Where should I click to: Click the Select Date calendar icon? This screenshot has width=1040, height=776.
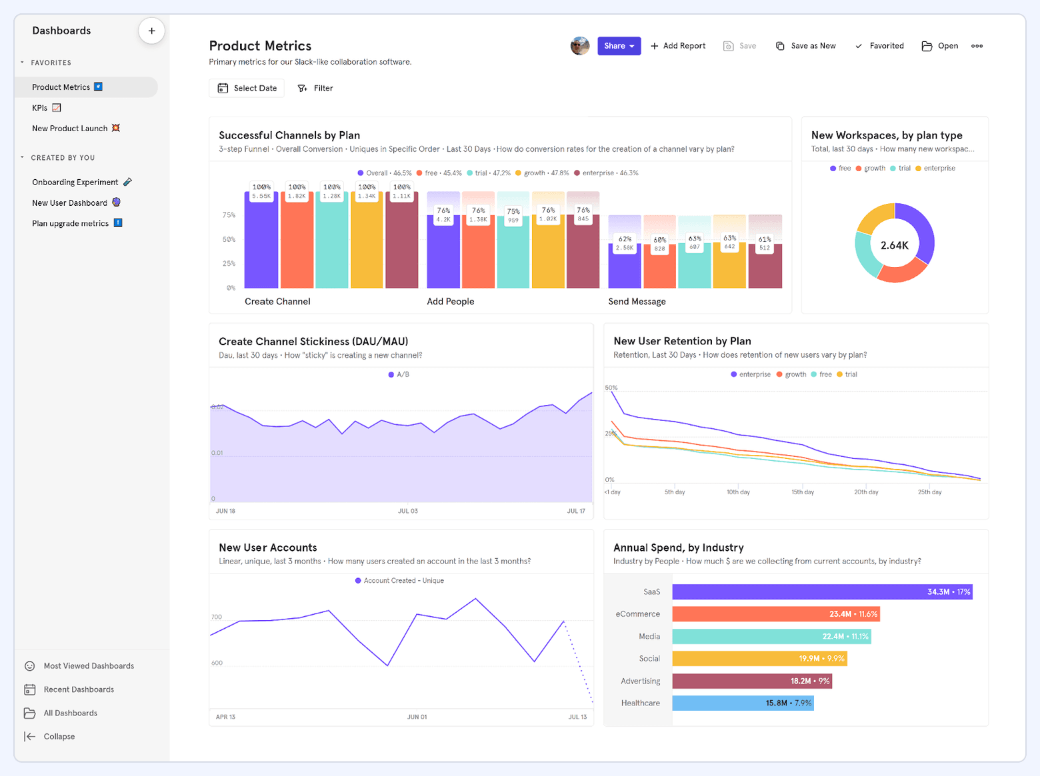(223, 88)
